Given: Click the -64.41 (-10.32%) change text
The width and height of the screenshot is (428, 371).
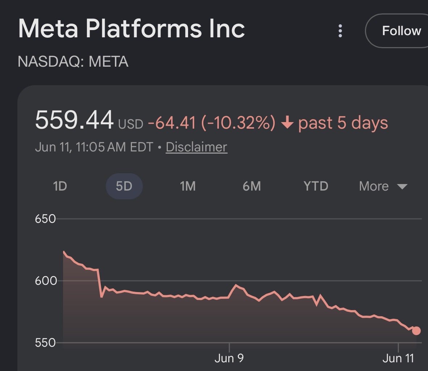Looking at the screenshot, I should pos(212,122).
